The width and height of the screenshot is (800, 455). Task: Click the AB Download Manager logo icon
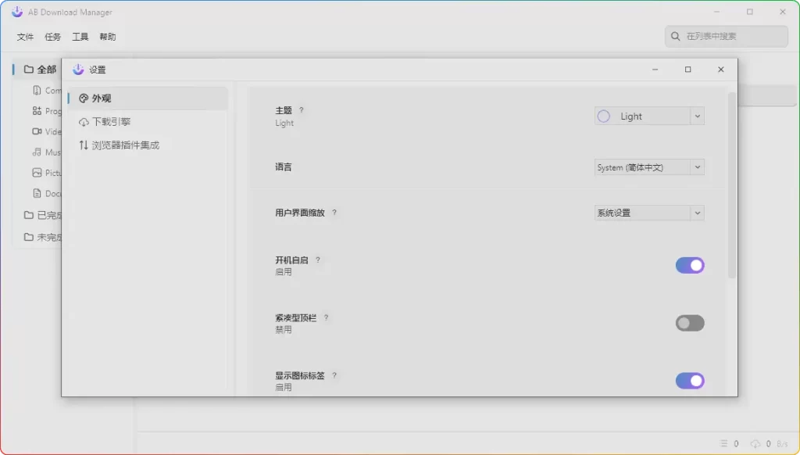coord(17,12)
